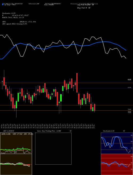
Task: Click the 'MACD: 78.81, 80.21, -1.4 D' line
Action: 13,17
